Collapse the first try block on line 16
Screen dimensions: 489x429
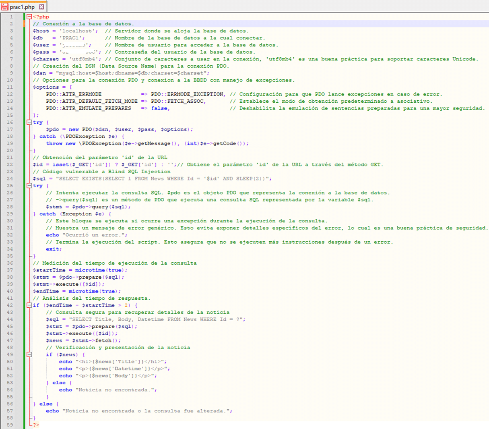[29, 122]
